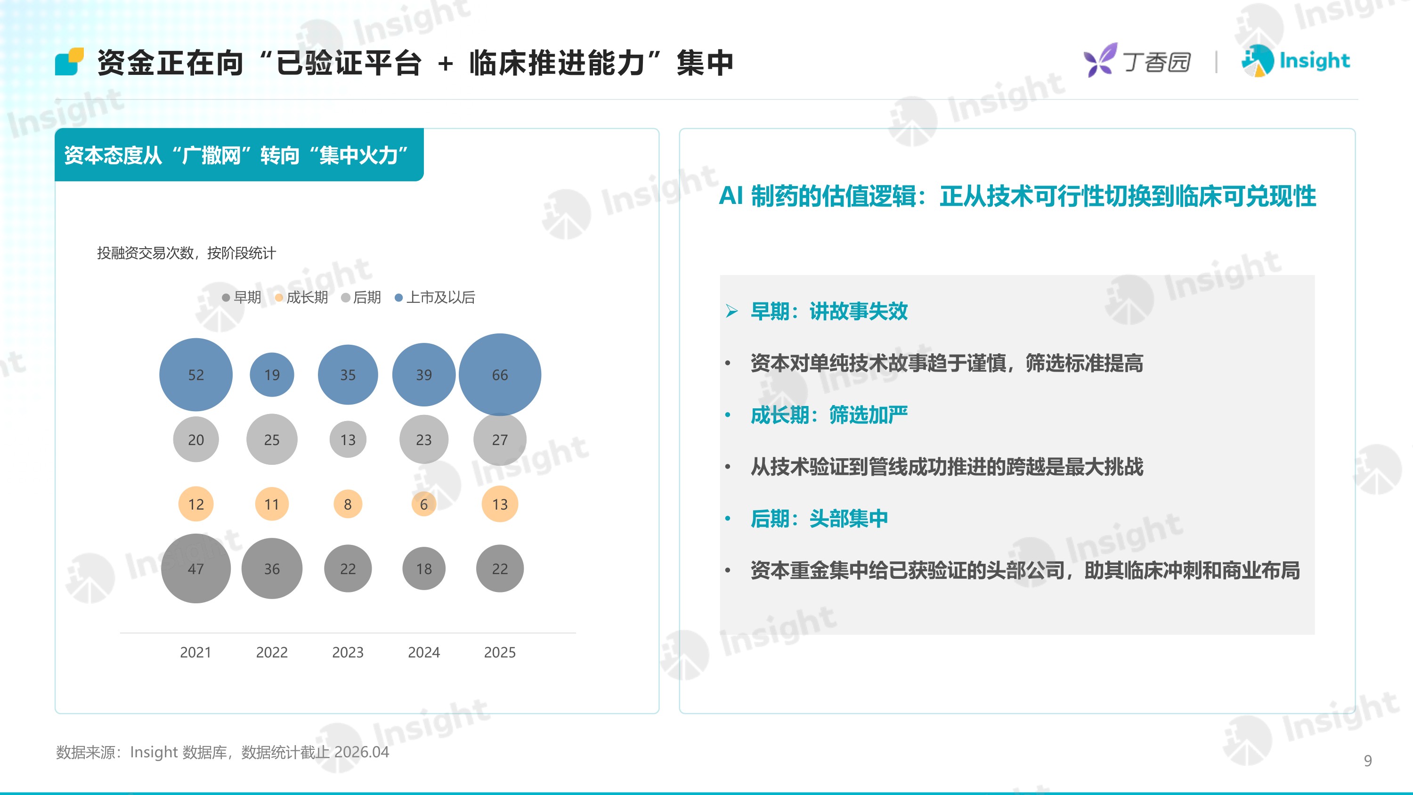Viewport: 1413px width, 795px height.
Task: Click the orange bubble labeled 11
Action: click(272, 504)
